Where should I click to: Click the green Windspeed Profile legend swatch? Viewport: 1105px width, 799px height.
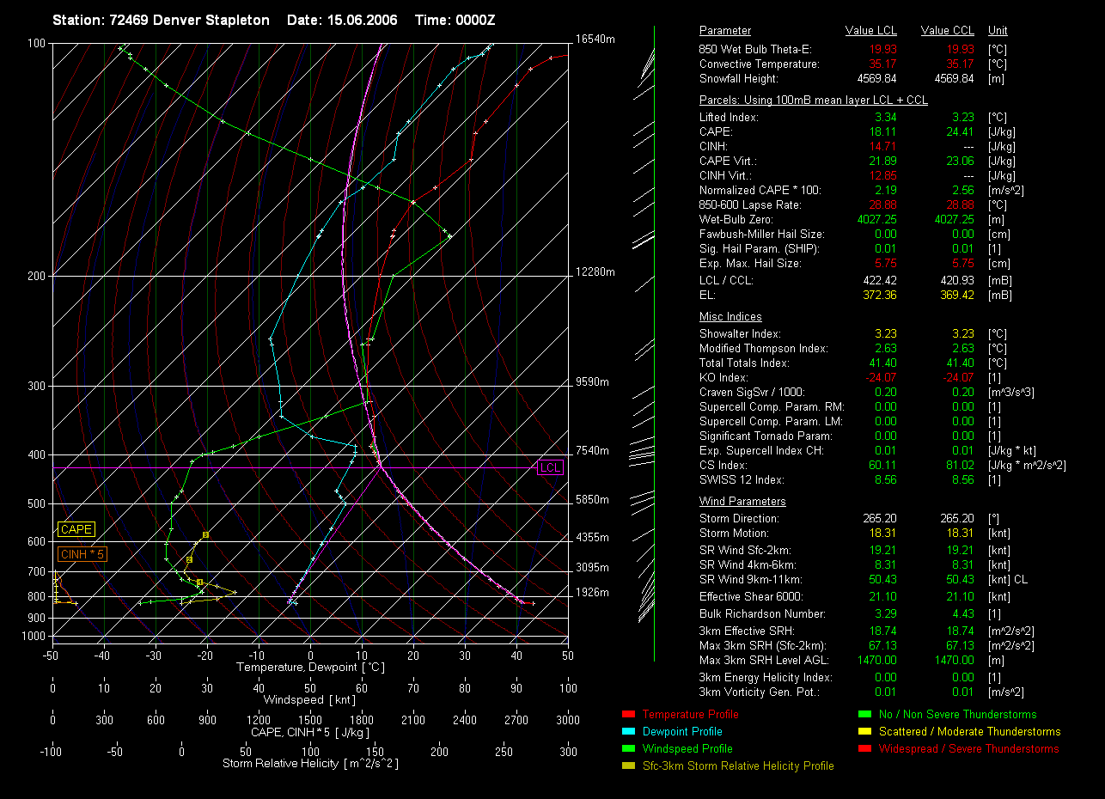[x=627, y=749]
